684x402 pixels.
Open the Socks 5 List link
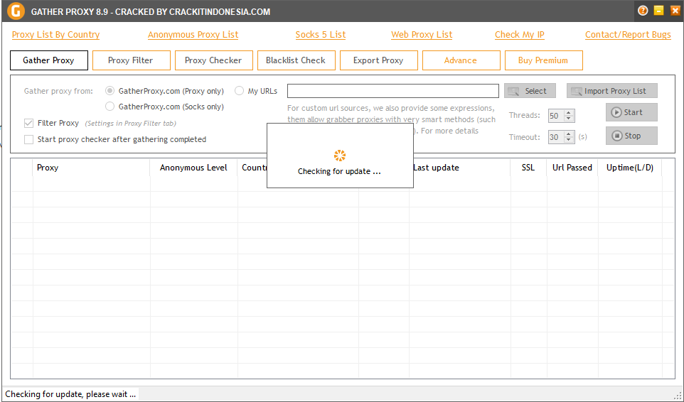point(321,35)
